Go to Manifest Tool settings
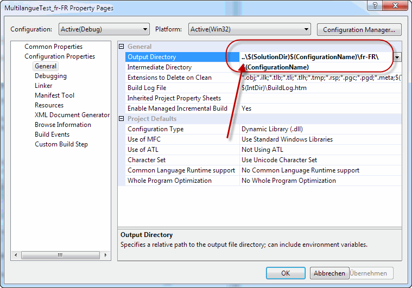 pos(54,95)
